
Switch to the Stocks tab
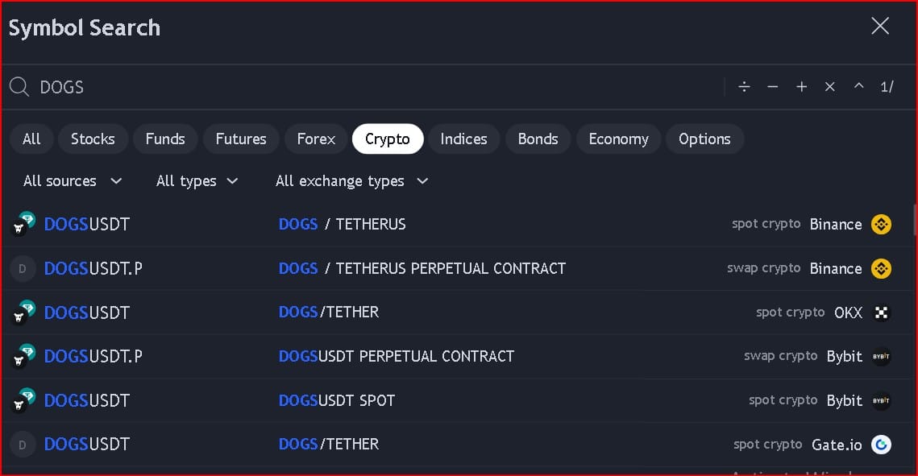[x=93, y=139]
